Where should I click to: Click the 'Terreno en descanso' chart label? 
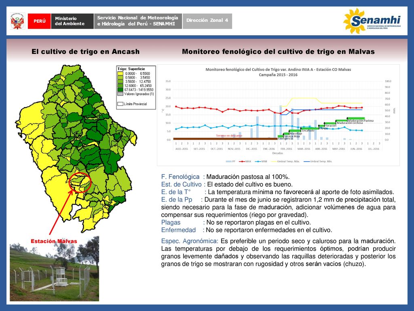(x=229, y=136)
